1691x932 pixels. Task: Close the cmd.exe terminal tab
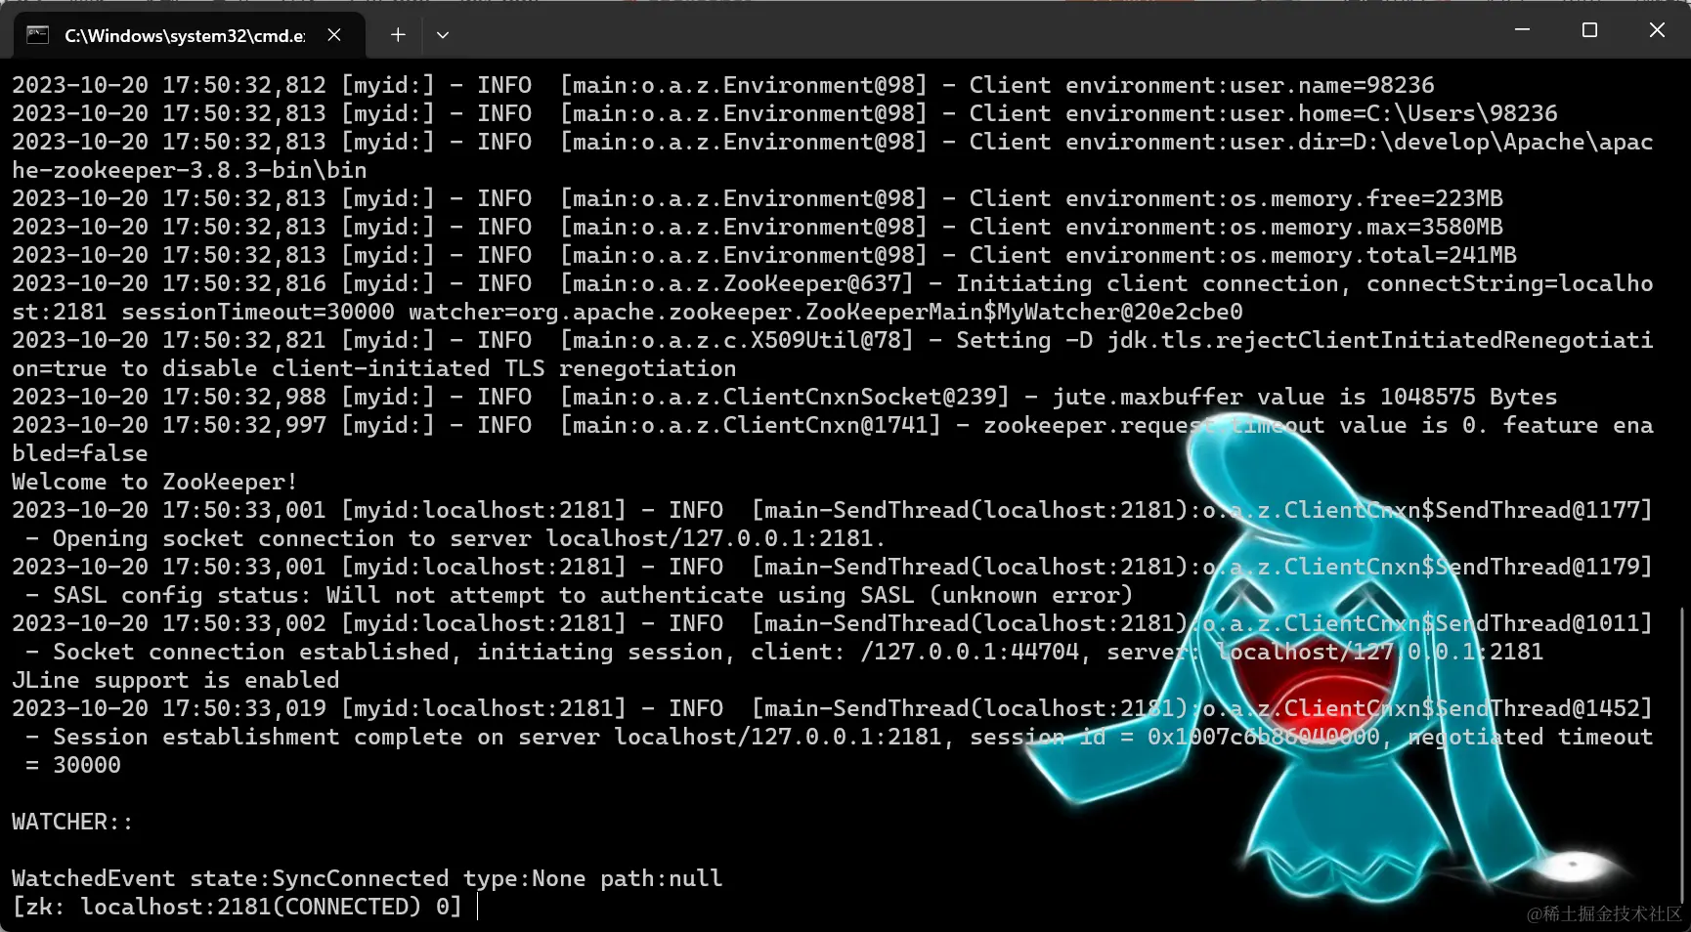point(334,35)
